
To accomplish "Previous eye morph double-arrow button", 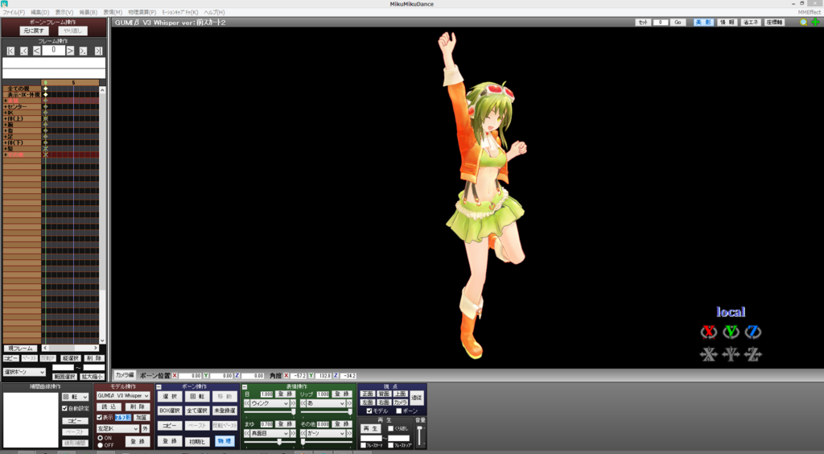I will coord(247,403).
